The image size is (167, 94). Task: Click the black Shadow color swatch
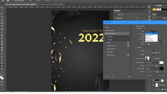tap(161, 68)
